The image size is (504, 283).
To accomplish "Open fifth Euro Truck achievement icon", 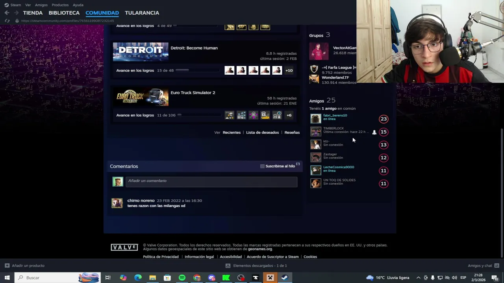I will (x=277, y=115).
